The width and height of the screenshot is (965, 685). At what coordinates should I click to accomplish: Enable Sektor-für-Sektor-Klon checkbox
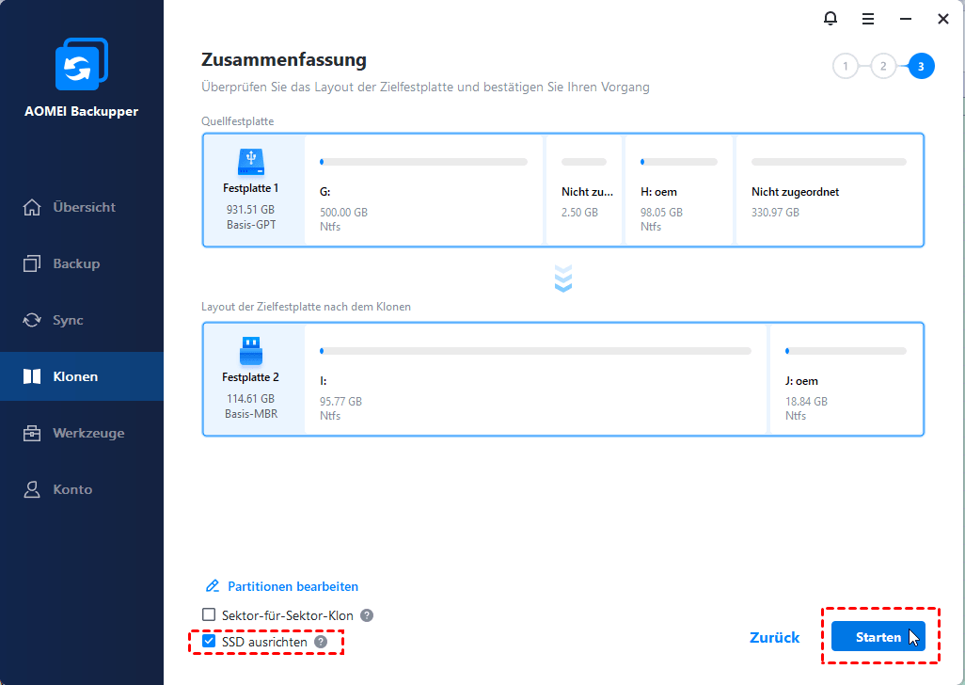coord(209,614)
